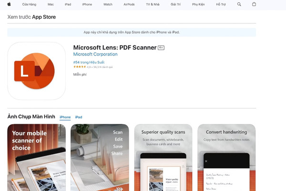Open the shopping bag icon
Screen dimensions: 286x191
coord(254,4)
